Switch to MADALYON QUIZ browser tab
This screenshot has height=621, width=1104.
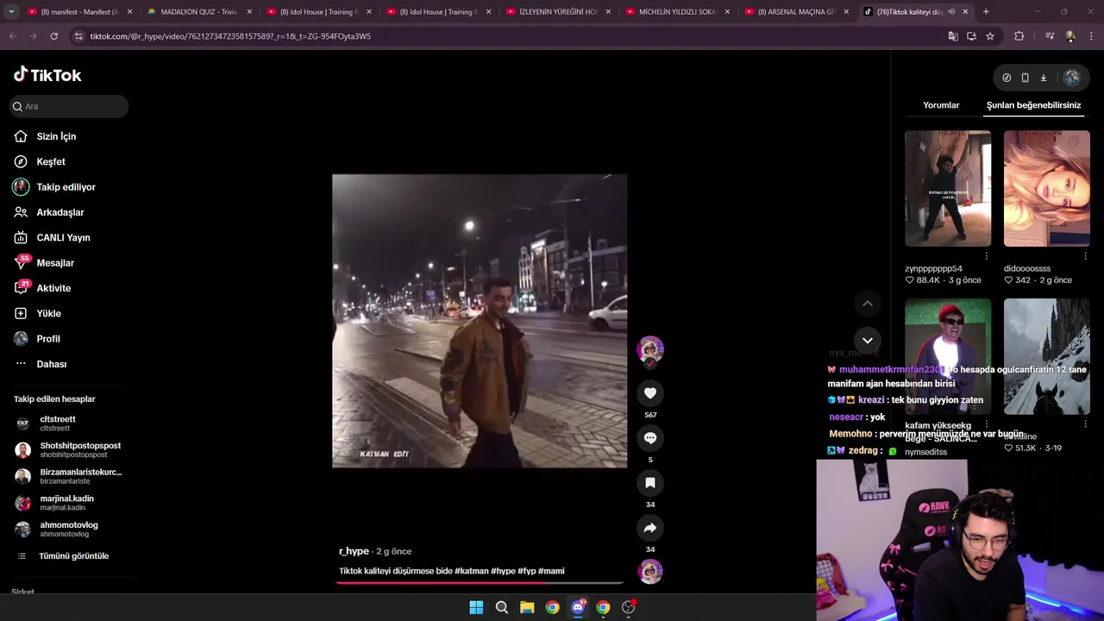pyautogui.click(x=198, y=12)
